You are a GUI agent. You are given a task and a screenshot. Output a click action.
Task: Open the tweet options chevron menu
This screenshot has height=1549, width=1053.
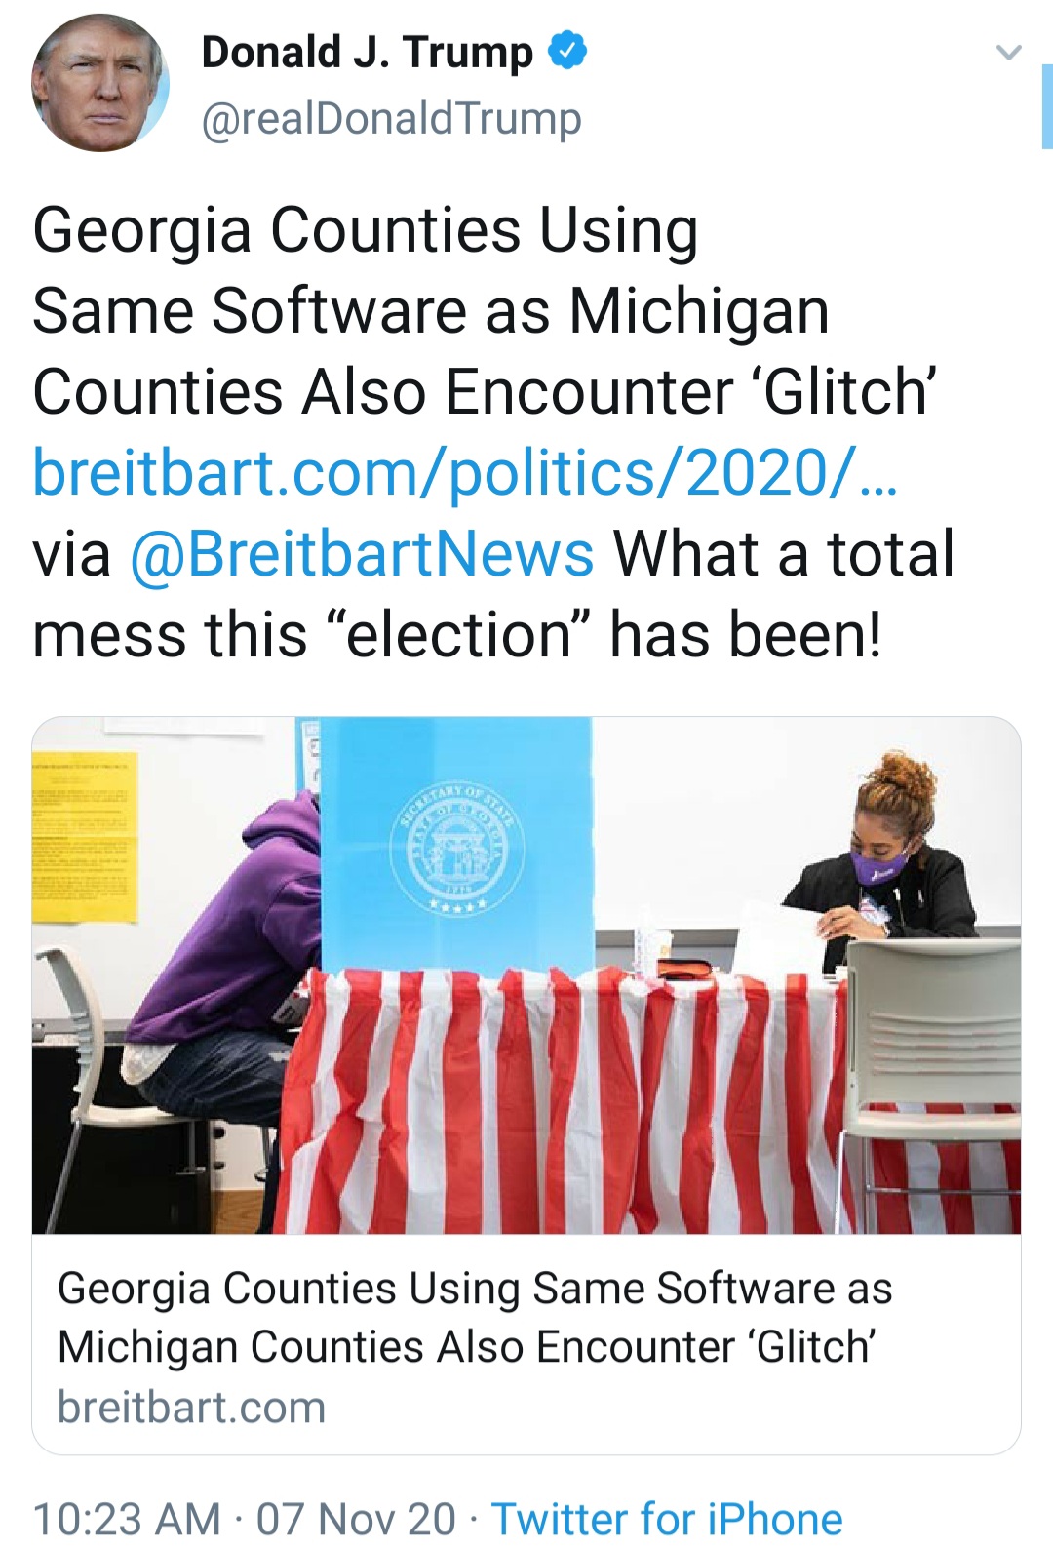pos(1009,52)
